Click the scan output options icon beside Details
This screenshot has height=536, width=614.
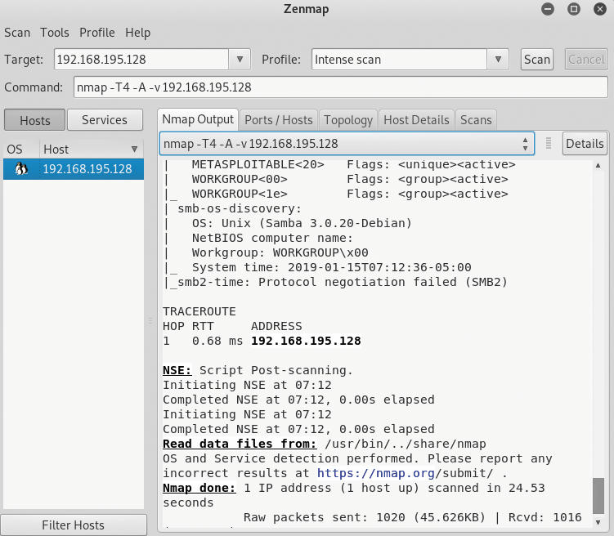(x=549, y=143)
